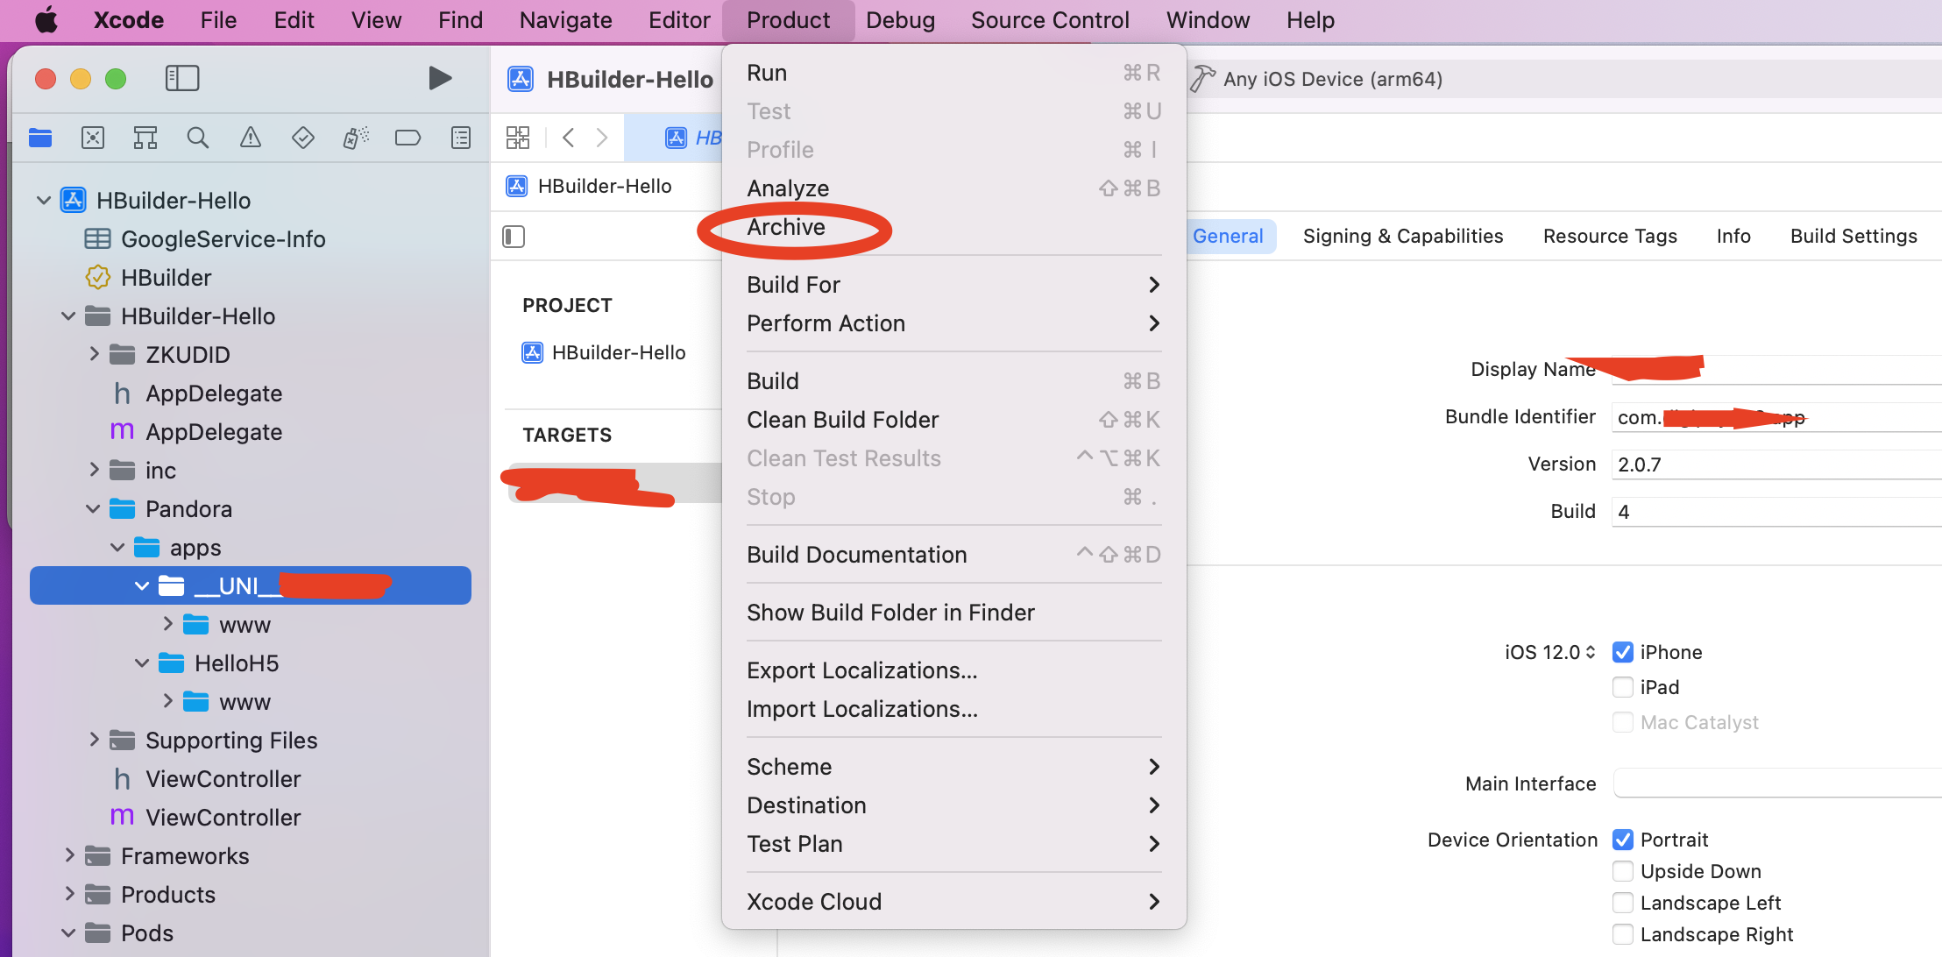Open the AppDelegate implementation file
1942x957 pixels.
point(197,432)
